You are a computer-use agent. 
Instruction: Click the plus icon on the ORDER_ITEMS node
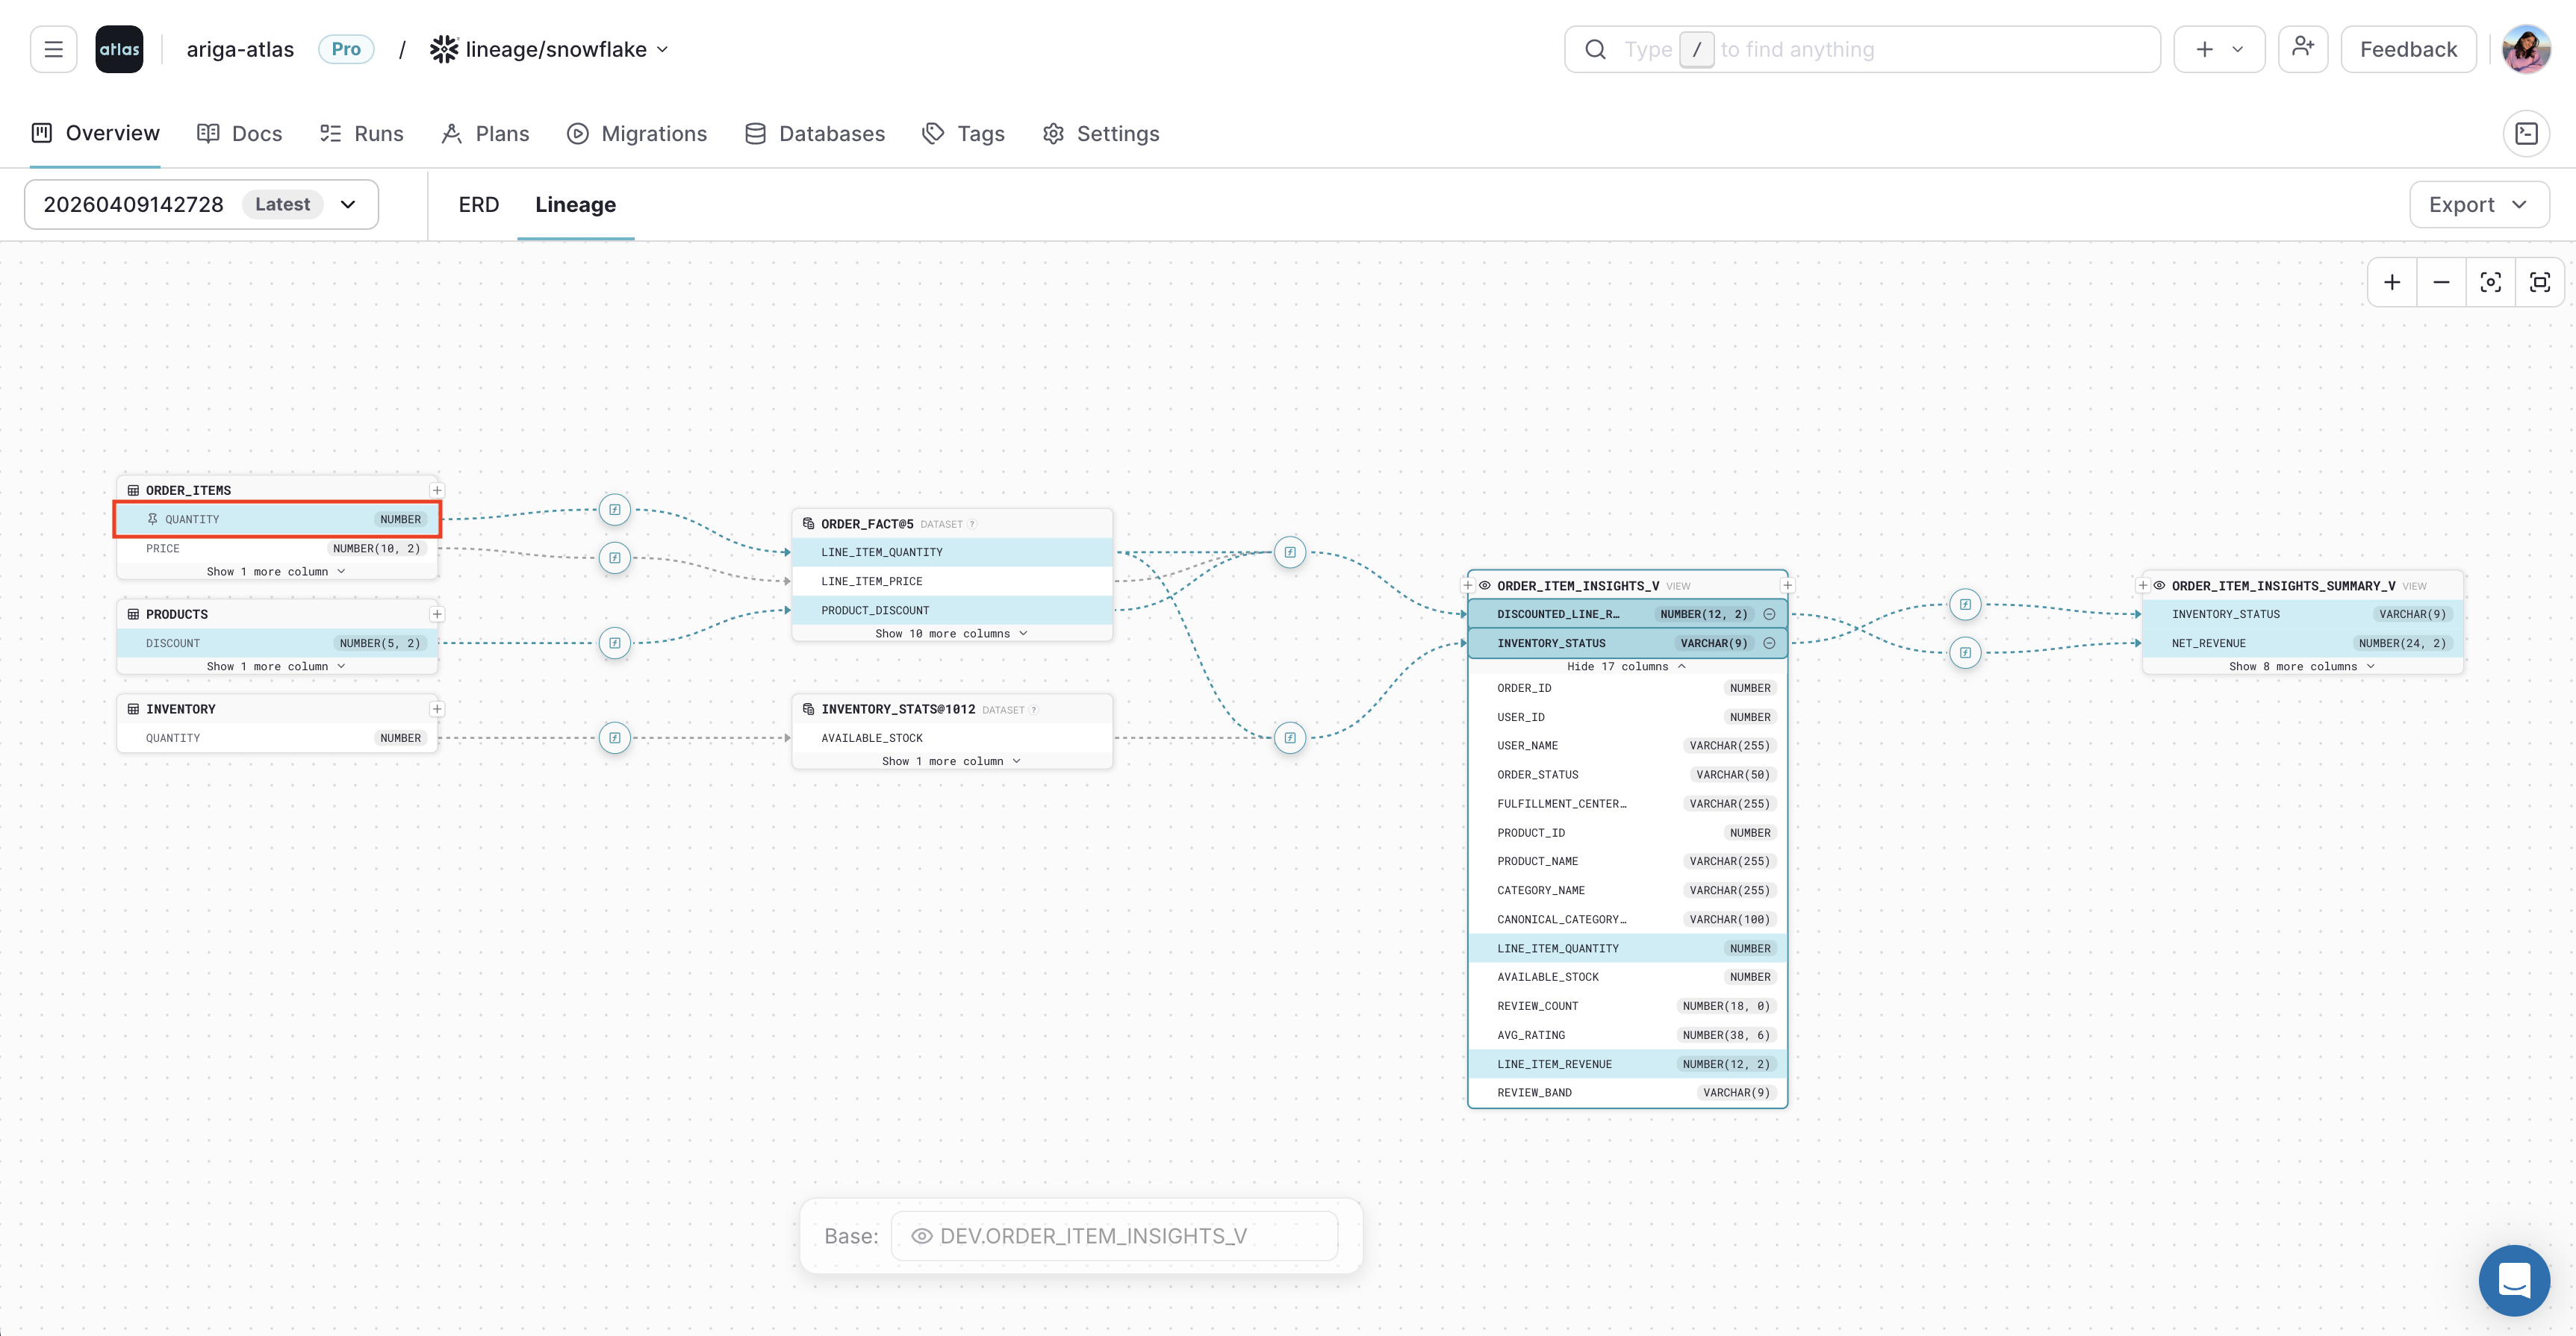coord(437,490)
